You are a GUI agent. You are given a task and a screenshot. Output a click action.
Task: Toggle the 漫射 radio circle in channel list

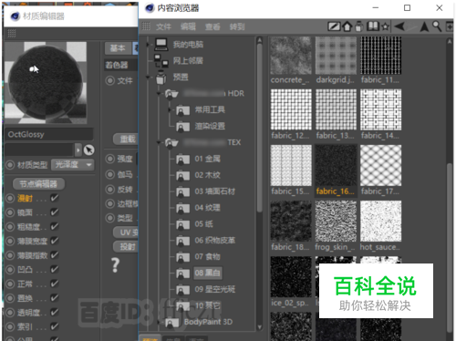(x=10, y=198)
